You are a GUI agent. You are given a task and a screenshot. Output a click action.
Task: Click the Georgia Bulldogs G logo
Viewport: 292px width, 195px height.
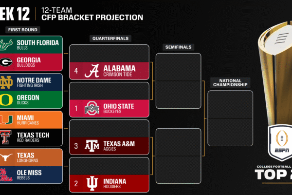click(x=7, y=62)
